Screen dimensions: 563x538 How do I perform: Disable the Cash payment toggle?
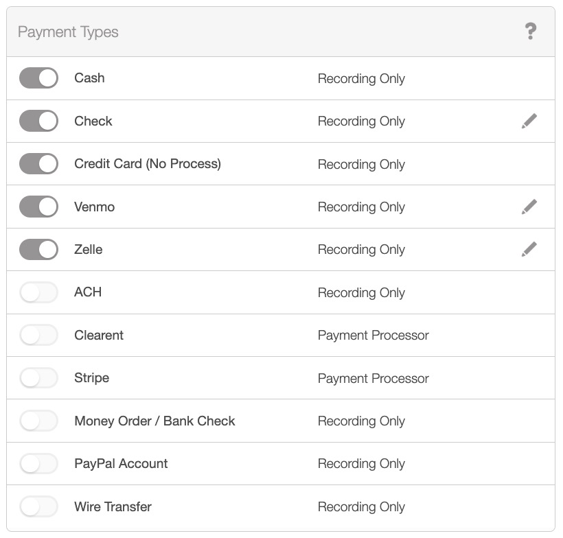pyautogui.click(x=38, y=78)
